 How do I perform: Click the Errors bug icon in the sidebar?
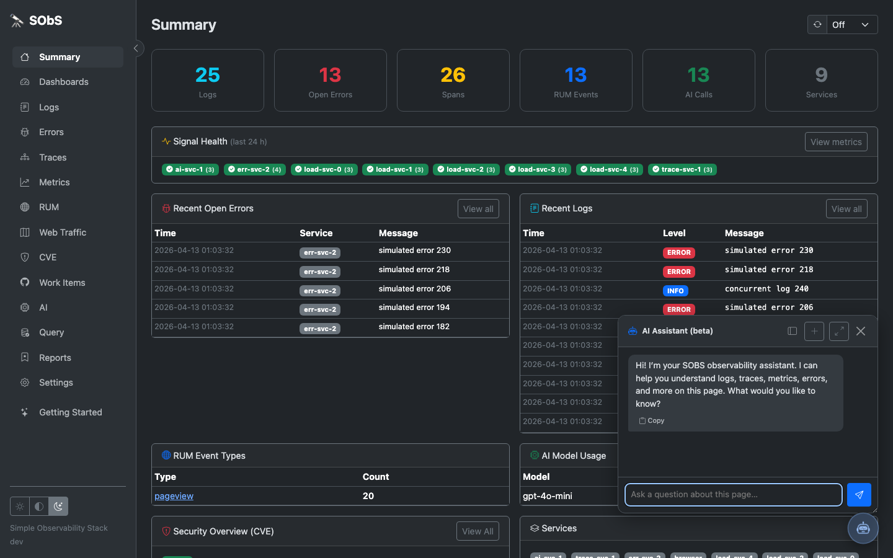pyautogui.click(x=25, y=132)
